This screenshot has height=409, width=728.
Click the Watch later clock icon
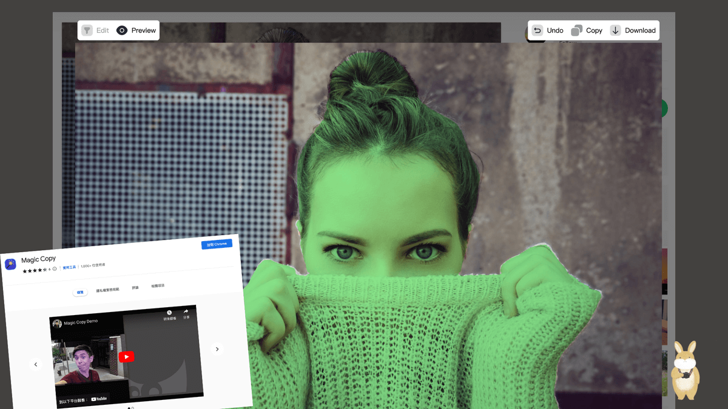coord(169,314)
